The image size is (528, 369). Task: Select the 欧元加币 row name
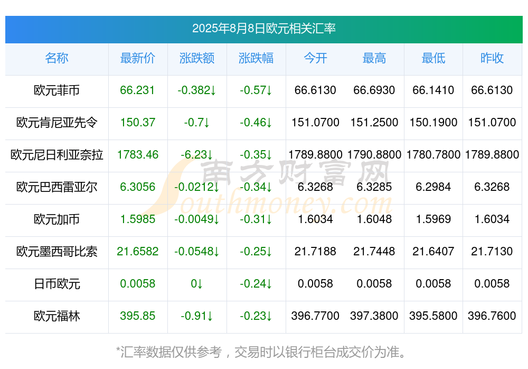pos(56,219)
